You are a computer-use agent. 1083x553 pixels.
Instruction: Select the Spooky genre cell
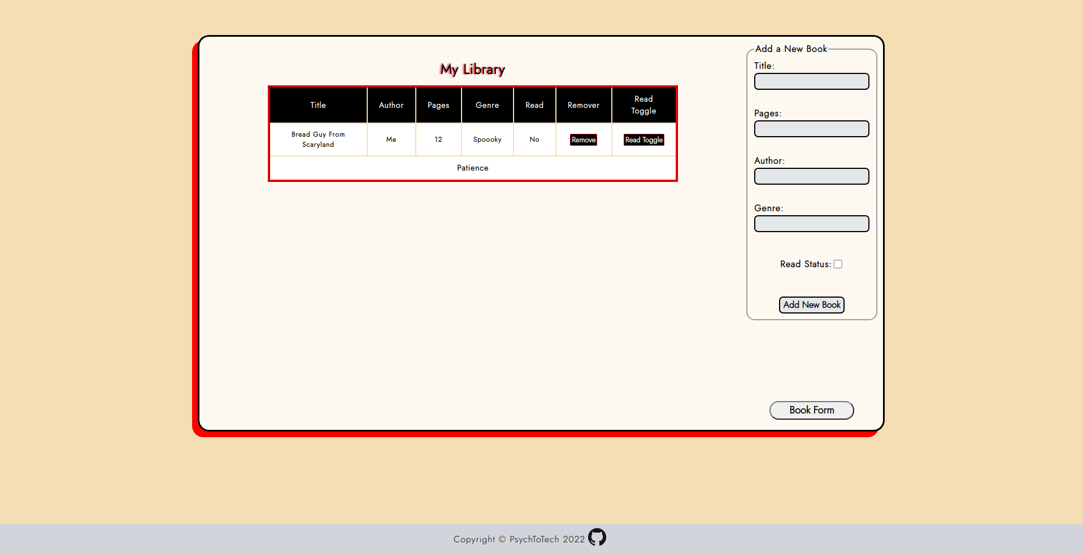pyautogui.click(x=487, y=140)
